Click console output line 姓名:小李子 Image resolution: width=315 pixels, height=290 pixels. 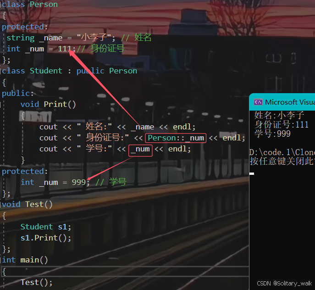tap(279, 115)
